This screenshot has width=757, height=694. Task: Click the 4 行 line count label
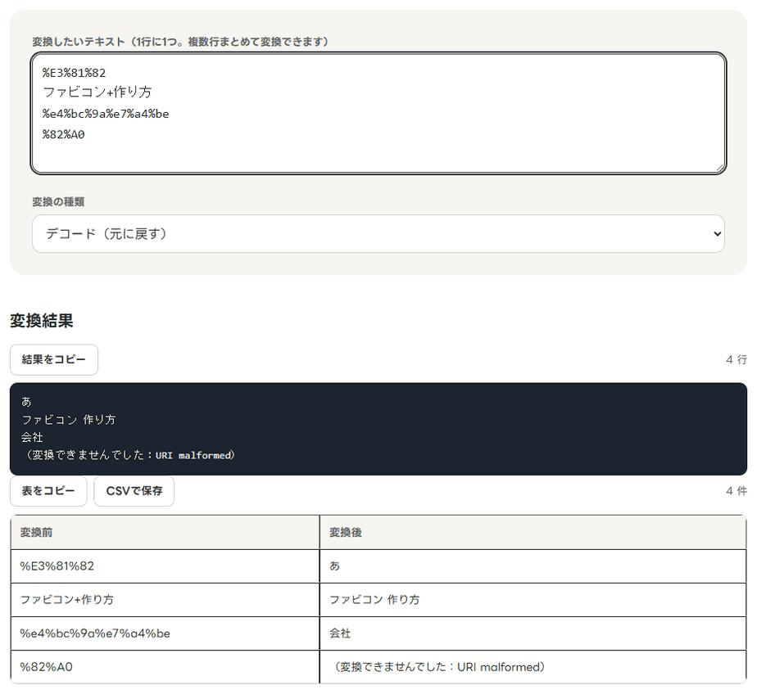click(737, 360)
